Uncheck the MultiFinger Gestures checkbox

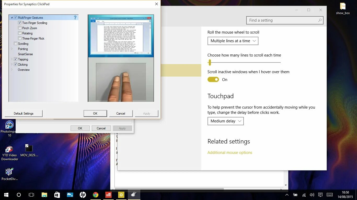pos(16,17)
